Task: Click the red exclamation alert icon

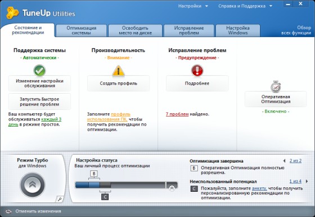Action: (x=197, y=70)
